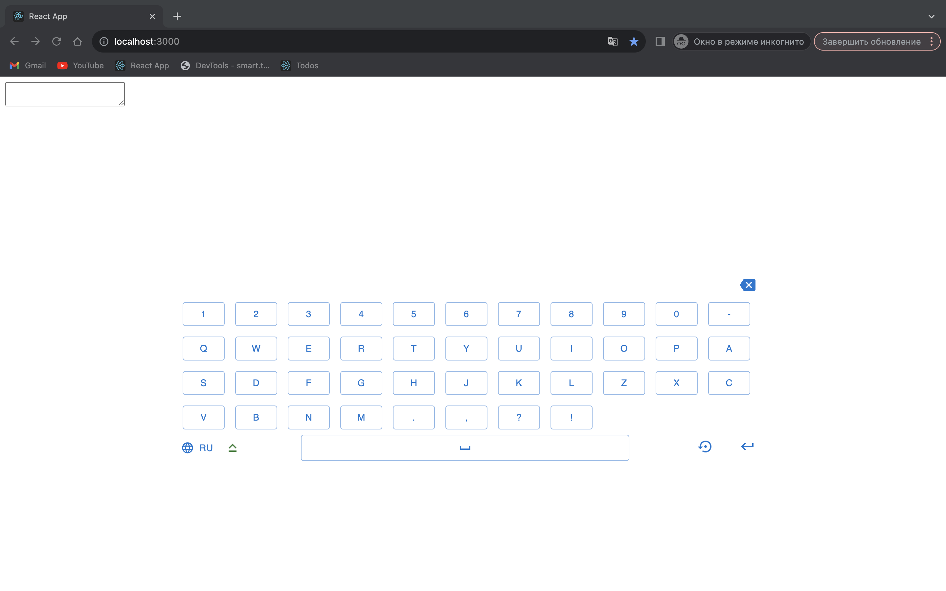Open the Todos bookmark
Image resolution: width=946 pixels, height=591 pixels.
[300, 66]
